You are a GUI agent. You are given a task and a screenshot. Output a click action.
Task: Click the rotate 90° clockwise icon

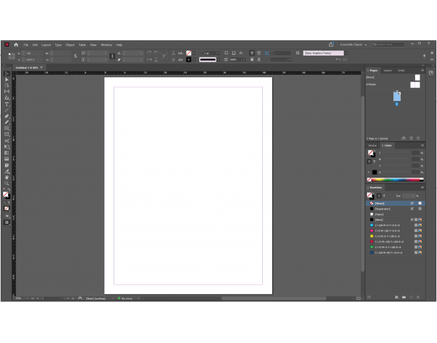click(149, 53)
